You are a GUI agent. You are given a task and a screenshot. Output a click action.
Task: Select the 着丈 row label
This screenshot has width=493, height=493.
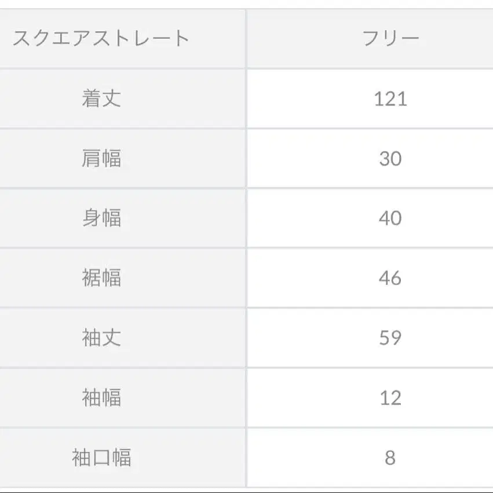point(101,98)
